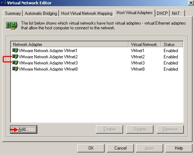
Task: Click the 'VMnet2' Virtual Network cell
Action: click(x=138, y=57)
